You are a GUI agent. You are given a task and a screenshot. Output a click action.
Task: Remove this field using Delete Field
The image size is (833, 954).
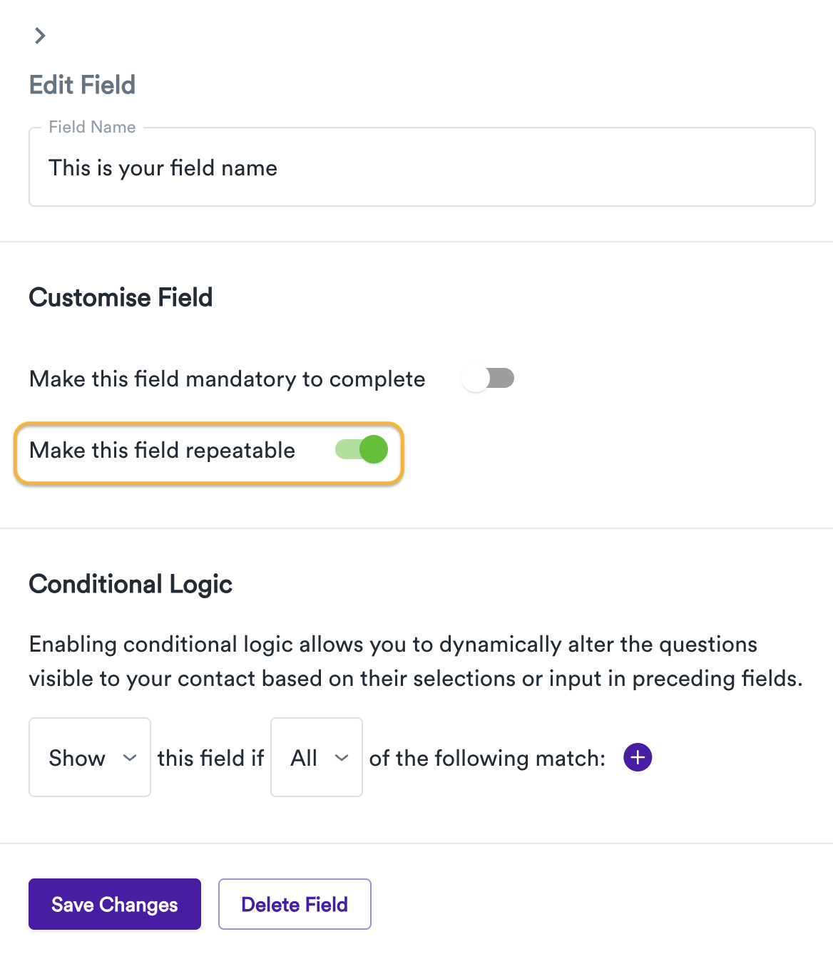[x=295, y=904]
